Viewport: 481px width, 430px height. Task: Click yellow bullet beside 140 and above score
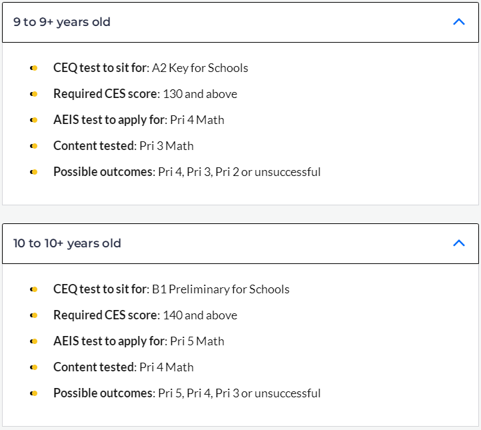coord(34,315)
